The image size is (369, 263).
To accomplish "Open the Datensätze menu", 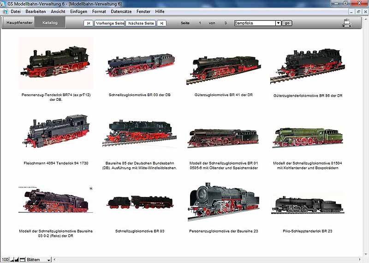I will pos(121,11).
